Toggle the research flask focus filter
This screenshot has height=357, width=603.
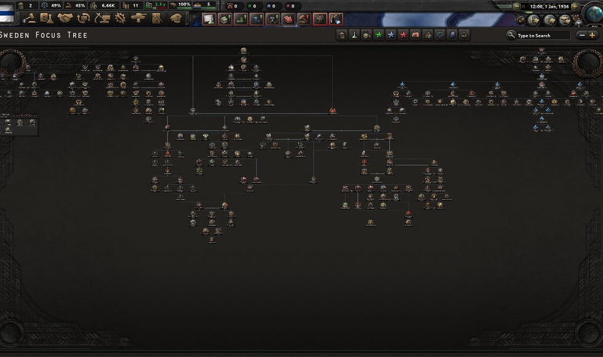354,35
